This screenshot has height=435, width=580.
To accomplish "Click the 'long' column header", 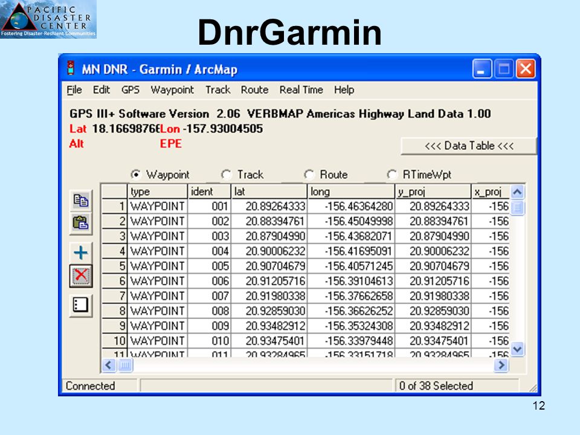I will 351,192.
